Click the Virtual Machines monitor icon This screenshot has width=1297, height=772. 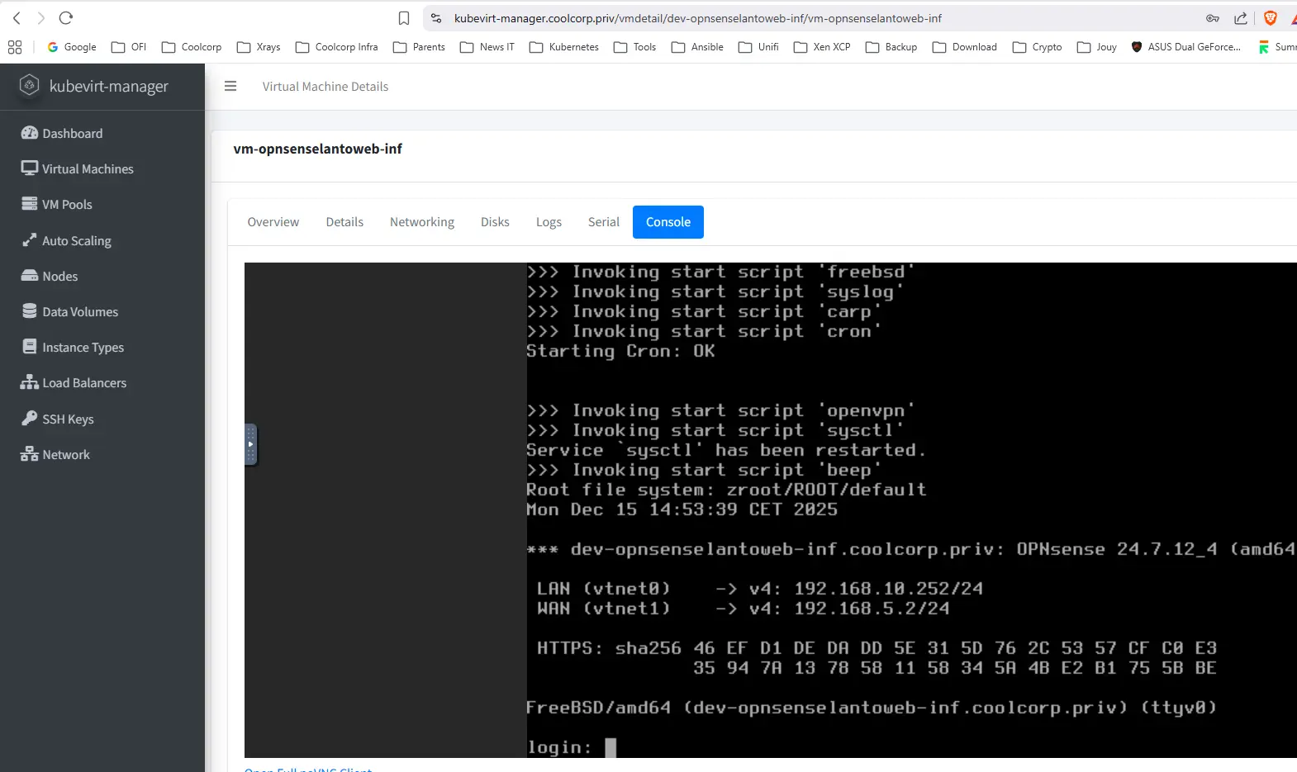[30, 168]
